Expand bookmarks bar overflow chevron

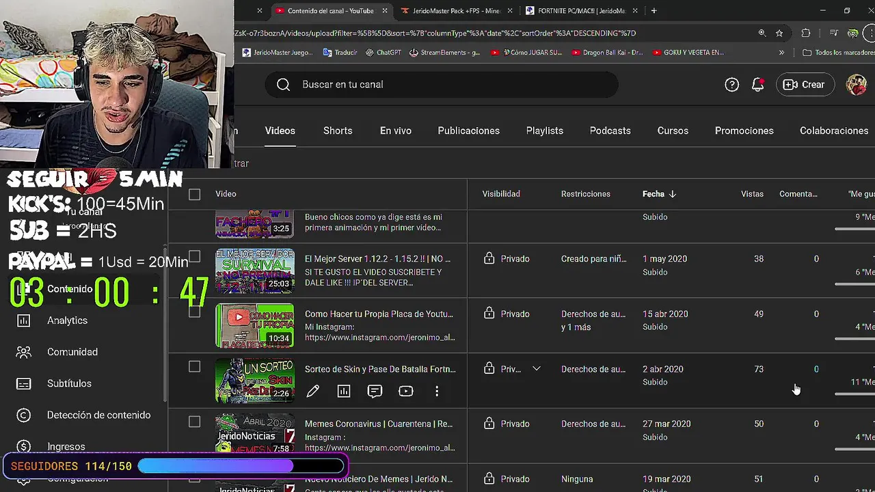click(x=781, y=52)
